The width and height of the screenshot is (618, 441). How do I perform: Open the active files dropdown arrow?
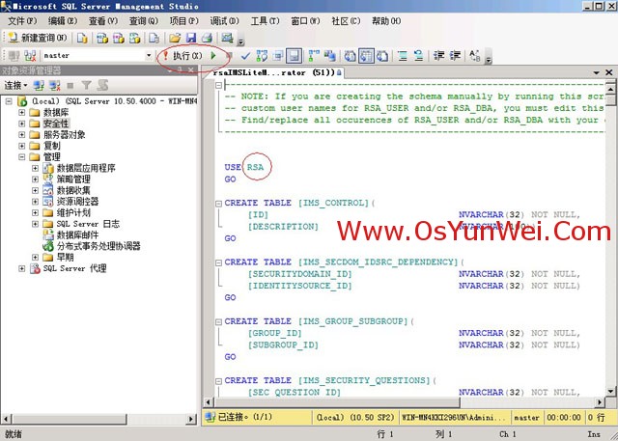click(597, 72)
